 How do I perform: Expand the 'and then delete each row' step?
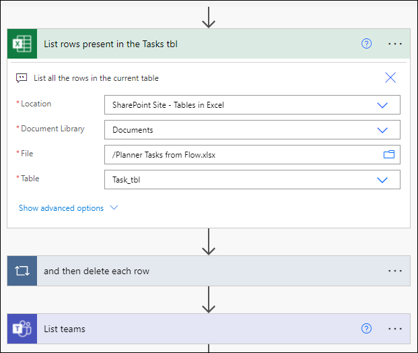(202, 271)
